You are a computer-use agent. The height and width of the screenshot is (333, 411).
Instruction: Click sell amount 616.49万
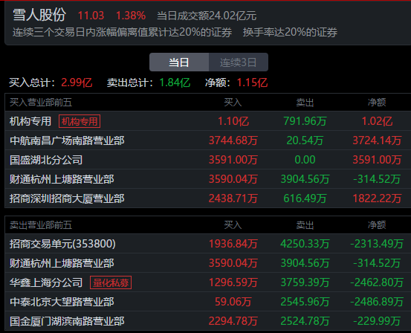click(x=305, y=198)
